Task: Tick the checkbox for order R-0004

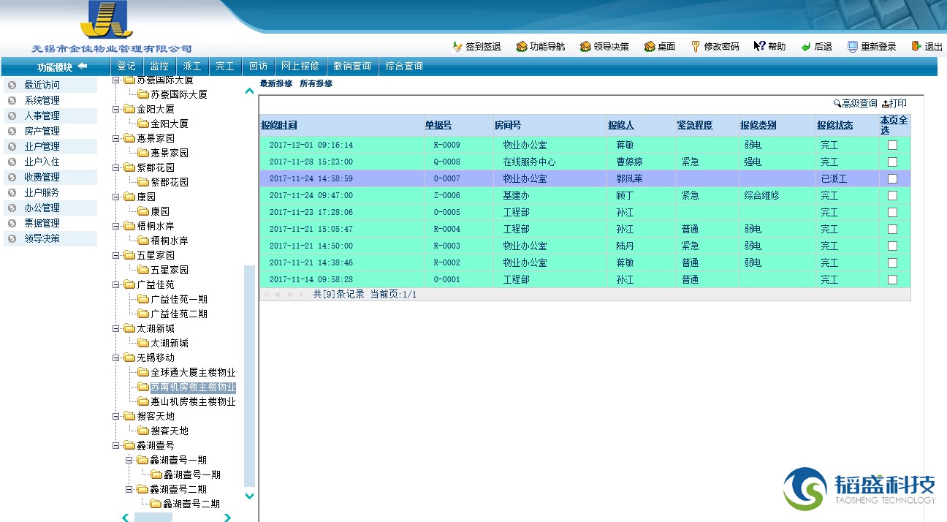Action: pos(892,229)
